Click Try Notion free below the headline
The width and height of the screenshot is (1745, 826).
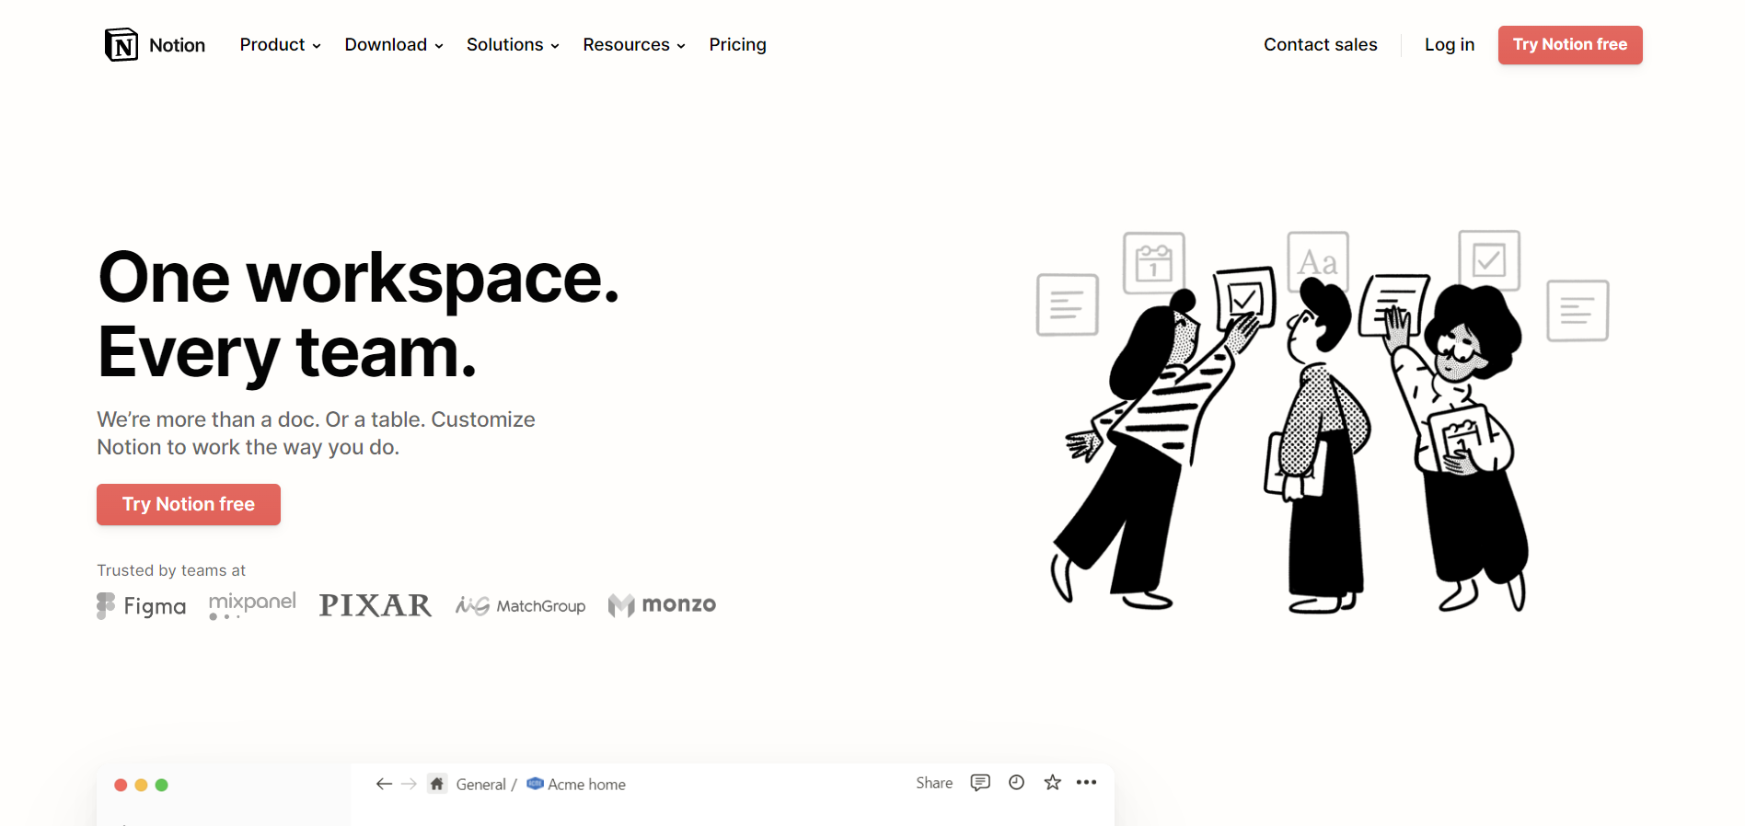coord(188,504)
